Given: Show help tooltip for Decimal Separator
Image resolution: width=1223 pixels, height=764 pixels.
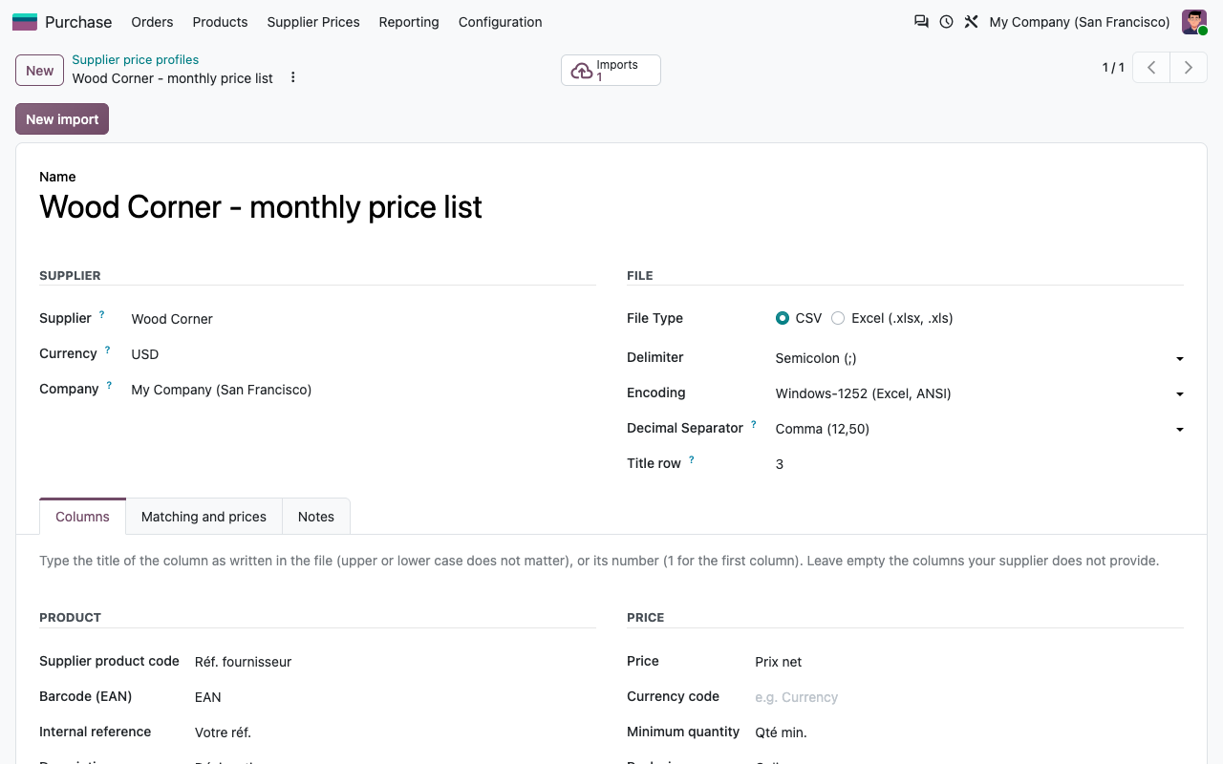Looking at the screenshot, I should click(754, 424).
